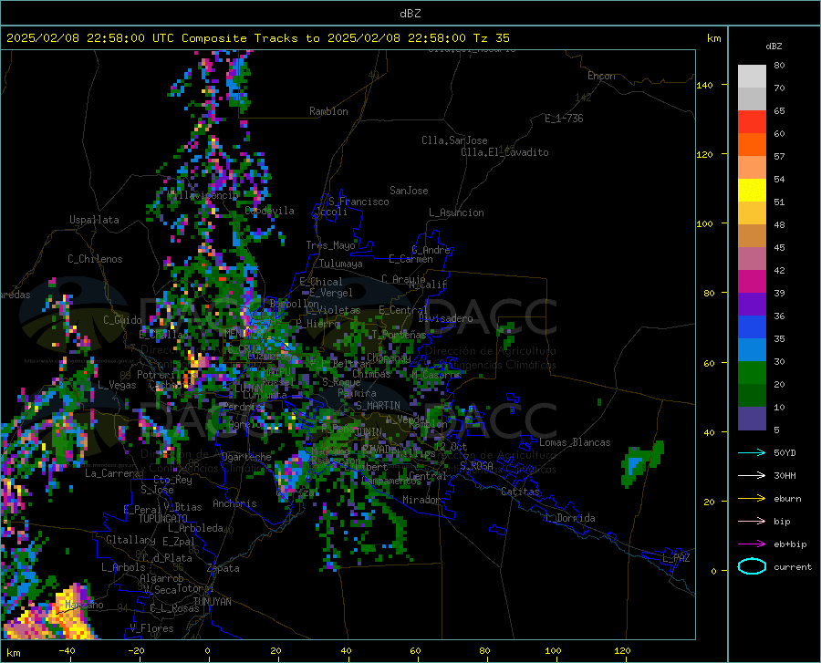Viewport: 821px width, 663px height.
Task: Click the 'Capdevila' map label
Action: 269,211
